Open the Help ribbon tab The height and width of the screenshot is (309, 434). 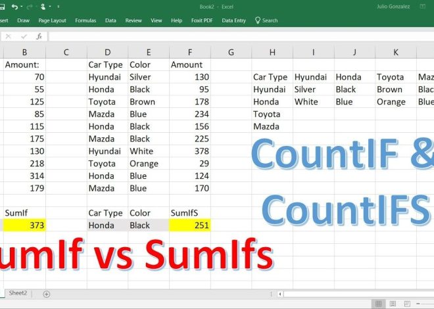pyautogui.click(x=176, y=20)
